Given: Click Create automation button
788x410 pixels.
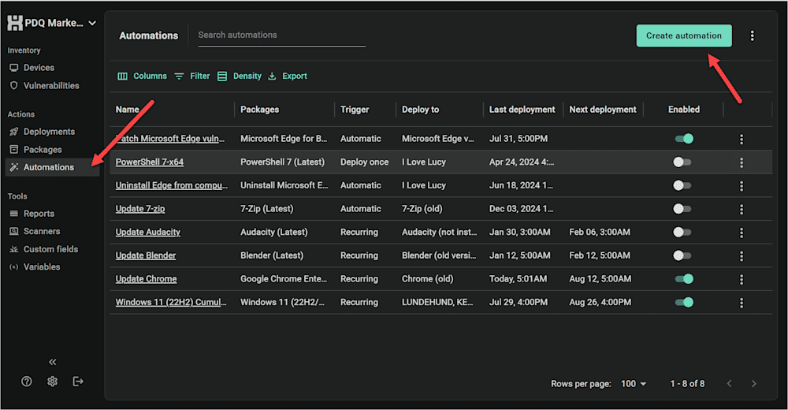Looking at the screenshot, I should tap(684, 35).
